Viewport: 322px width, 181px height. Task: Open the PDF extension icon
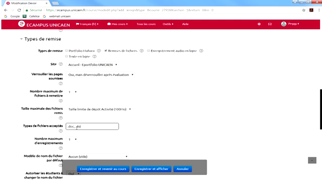tap(311, 10)
